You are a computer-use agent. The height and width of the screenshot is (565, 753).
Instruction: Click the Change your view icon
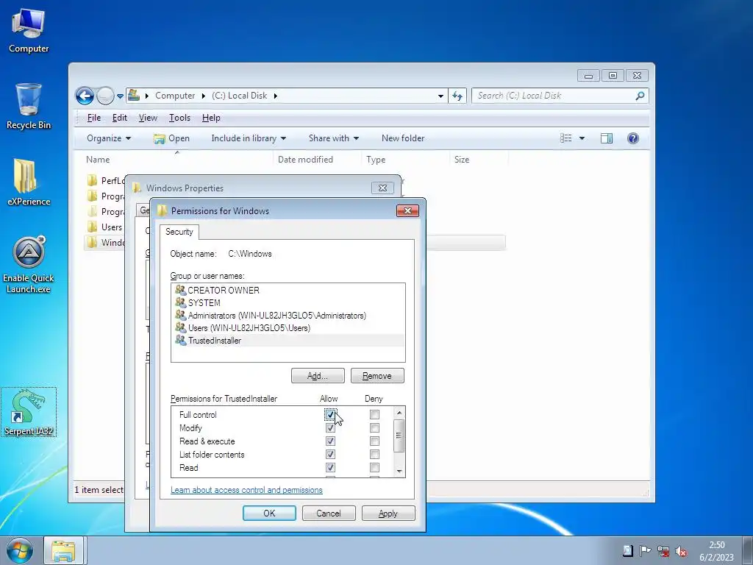(566, 138)
